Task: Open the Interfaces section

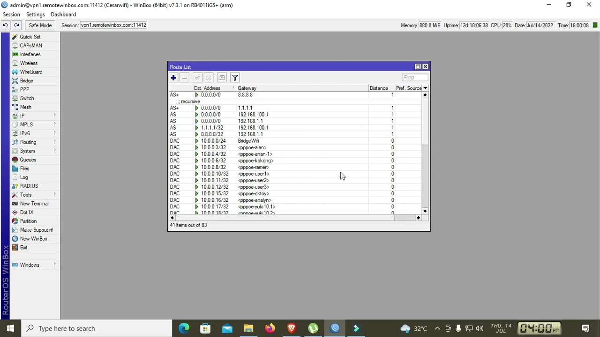Action: [x=30, y=54]
